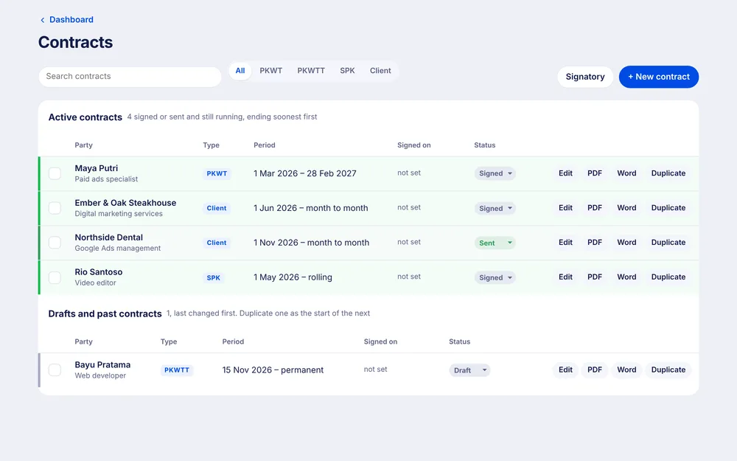Click the 'Northside Dental' party name
The width and height of the screenshot is (737, 461).
tap(108, 238)
